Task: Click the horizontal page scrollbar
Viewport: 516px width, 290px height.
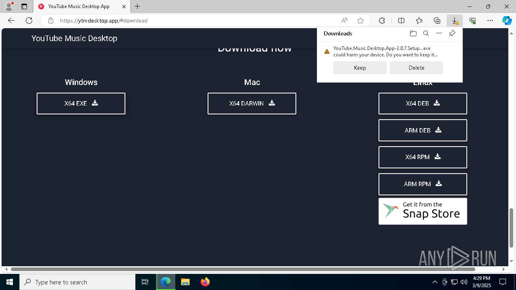Action: coord(243,269)
